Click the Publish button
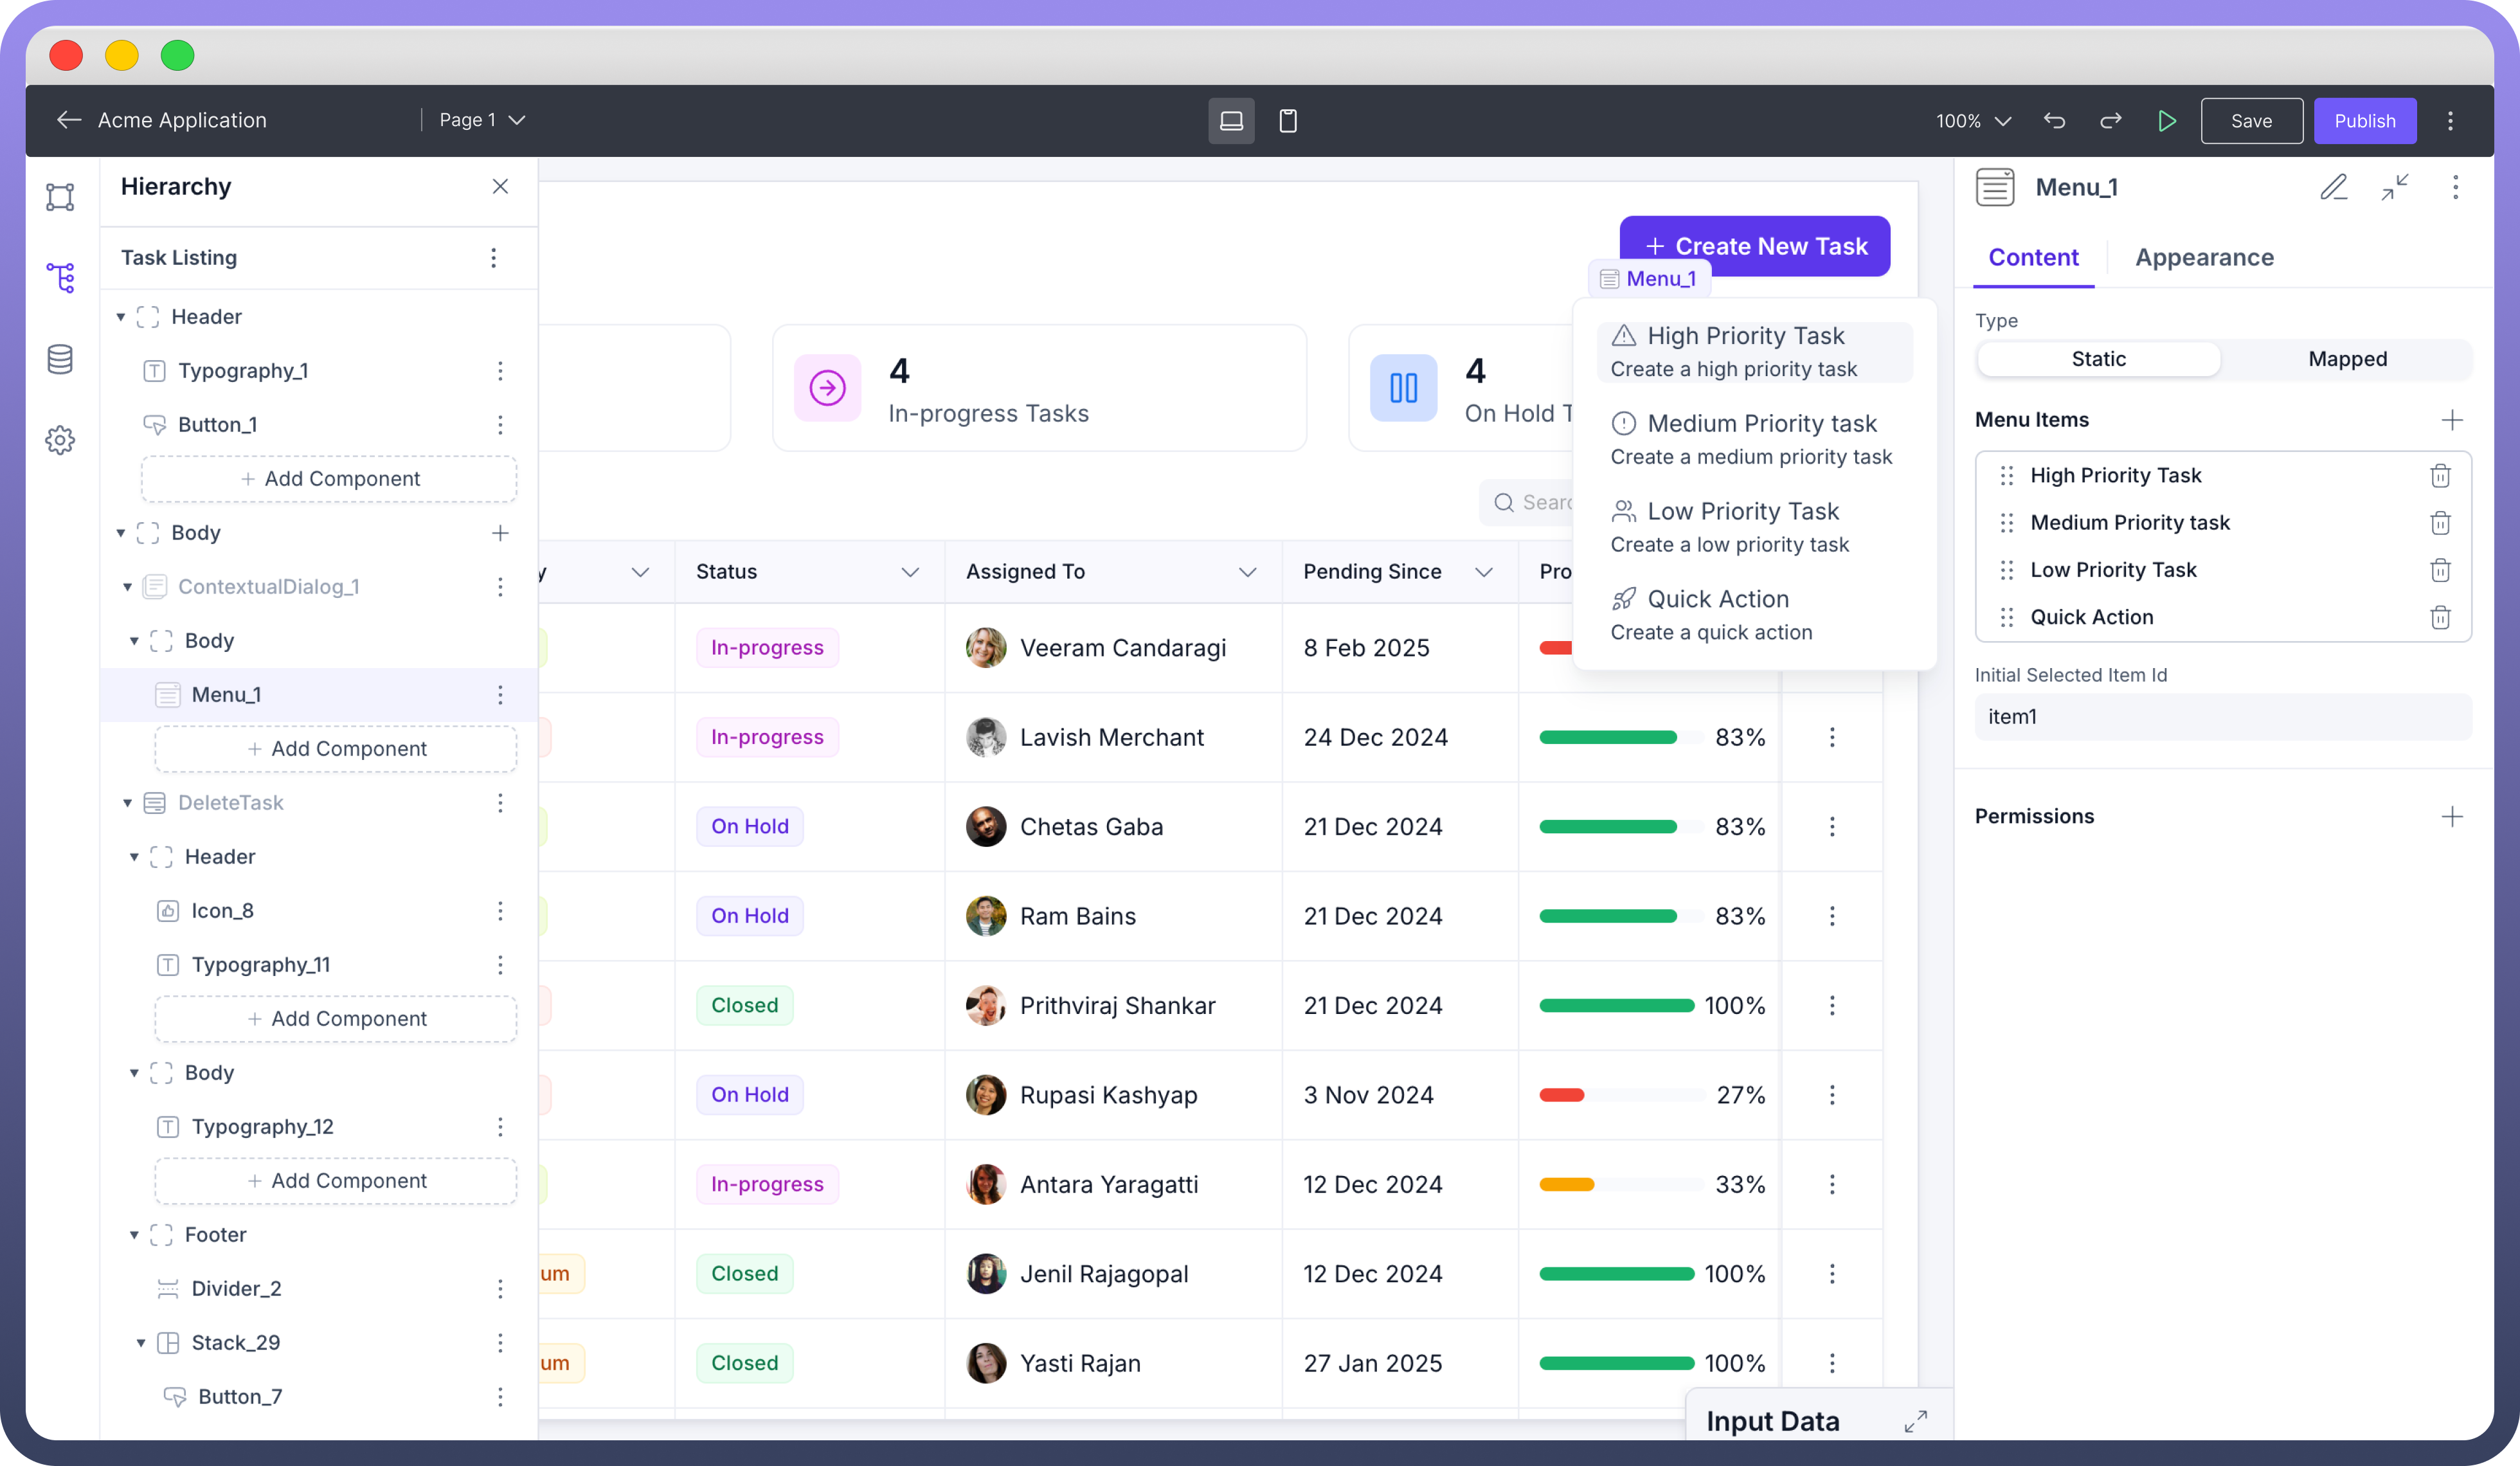This screenshot has height=1466, width=2520. tap(2364, 121)
